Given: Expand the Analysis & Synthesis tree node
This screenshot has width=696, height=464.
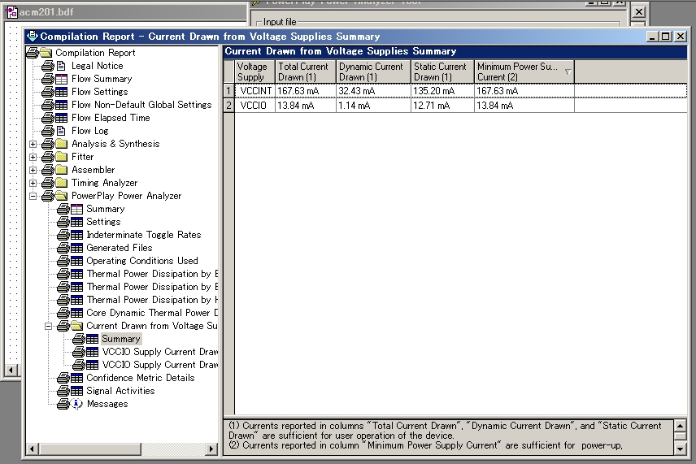Looking at the screenshot, I should click(33, 144).
